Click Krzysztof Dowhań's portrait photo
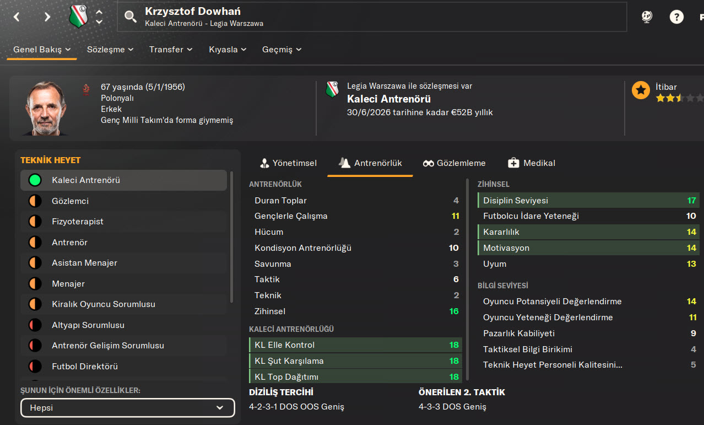Viewport: 704px width, 425px height. tap(47, 108)
